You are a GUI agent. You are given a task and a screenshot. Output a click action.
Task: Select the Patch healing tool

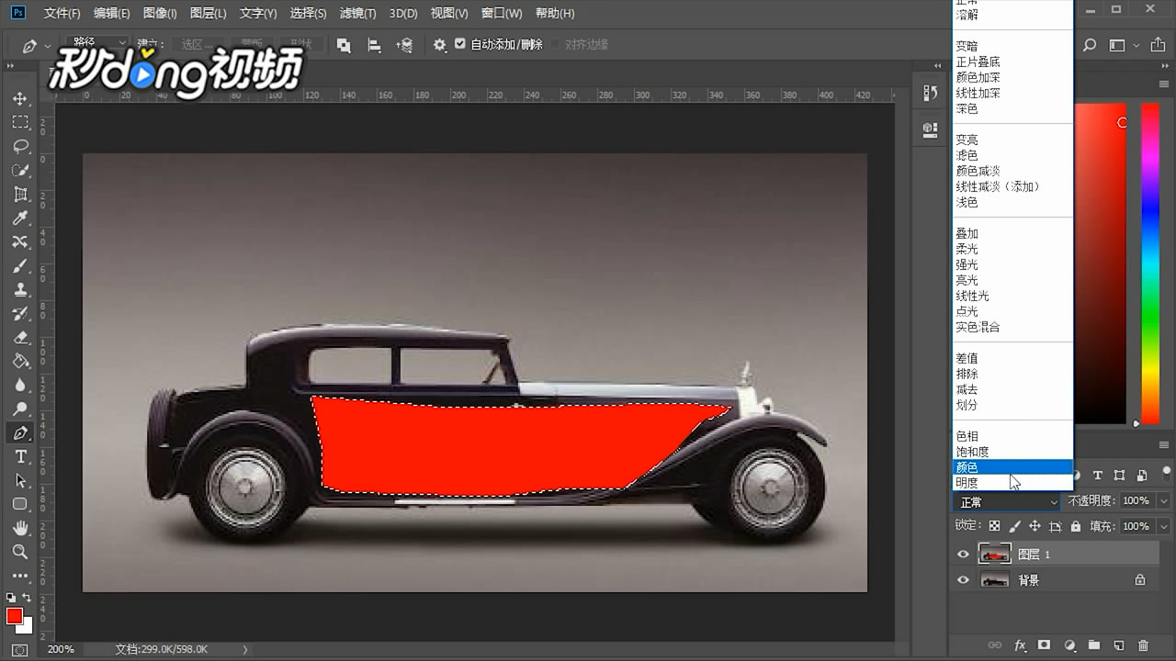click(x=20, y=241)
